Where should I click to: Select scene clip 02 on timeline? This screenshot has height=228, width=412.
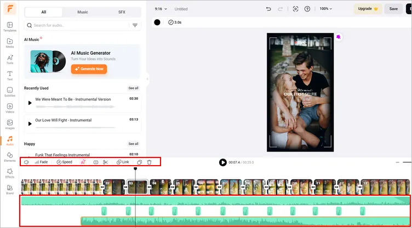pyautogui.click(x=114, y=187)
